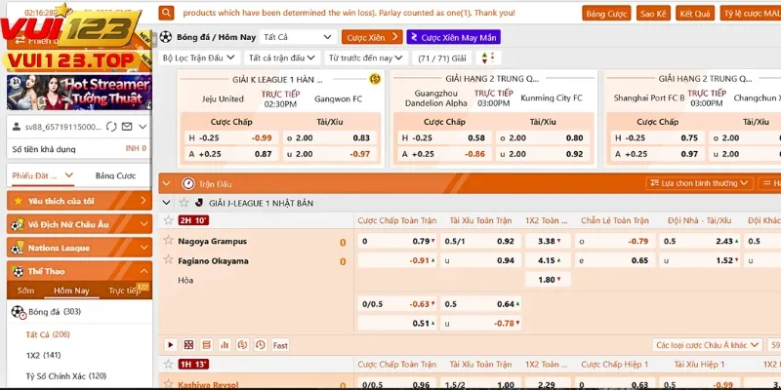Open Hot Streamer Tường Thuật banner
The image size is (781, 390).
79,92
